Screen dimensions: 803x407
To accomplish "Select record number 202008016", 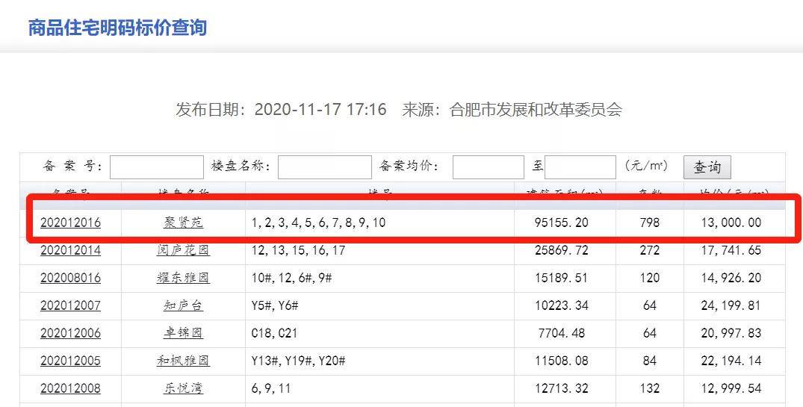I will point(70,278).
